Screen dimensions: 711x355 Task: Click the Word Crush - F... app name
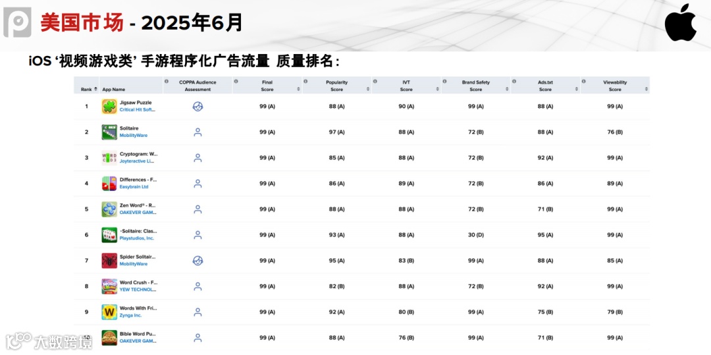pyautogui.click(x=138, y=283)
